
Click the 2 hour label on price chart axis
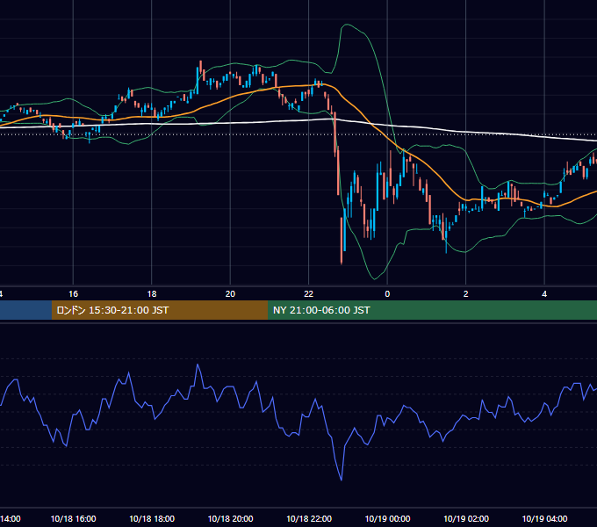[x=465, y=294]
